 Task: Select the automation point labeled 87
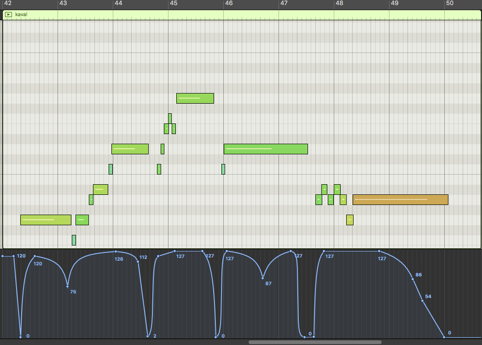tap(262, 278)
